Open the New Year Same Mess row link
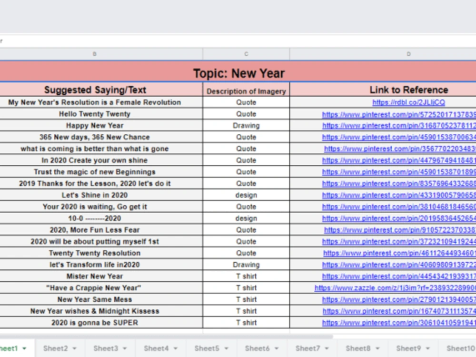Screen dimensions: 476x357 [399, 299]
